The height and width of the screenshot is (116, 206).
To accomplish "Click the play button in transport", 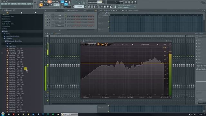I will tap(44, 5).
